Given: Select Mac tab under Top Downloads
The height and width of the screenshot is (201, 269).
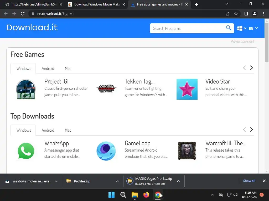Looking at the screenshot, I should pyautogui.click(x=68, y=130).
